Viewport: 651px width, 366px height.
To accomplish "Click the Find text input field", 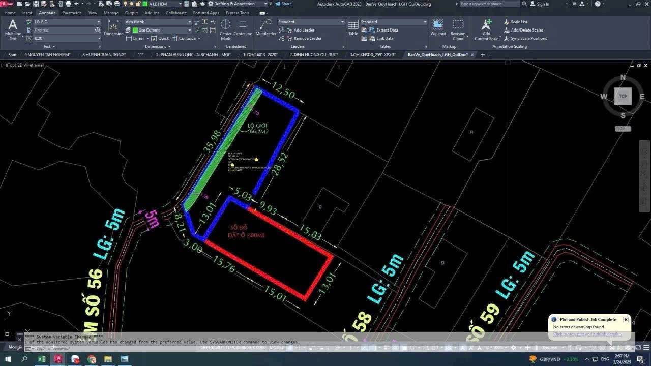I will click(64, 30).
